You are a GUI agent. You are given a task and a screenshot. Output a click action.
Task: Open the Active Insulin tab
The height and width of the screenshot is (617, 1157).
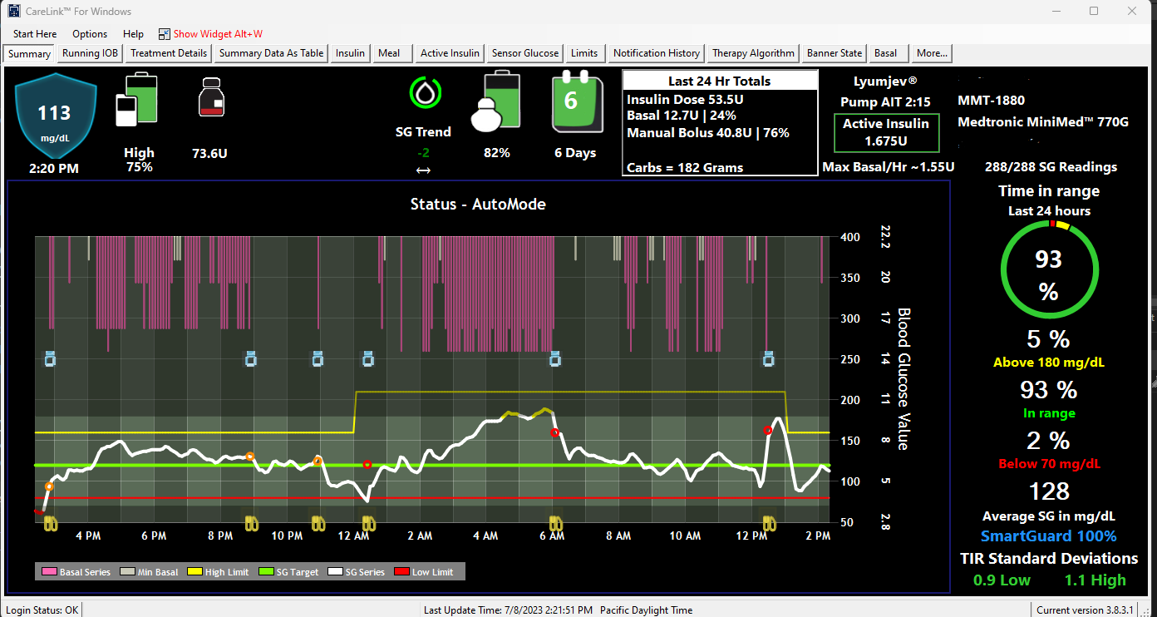[x=450, y=53]
